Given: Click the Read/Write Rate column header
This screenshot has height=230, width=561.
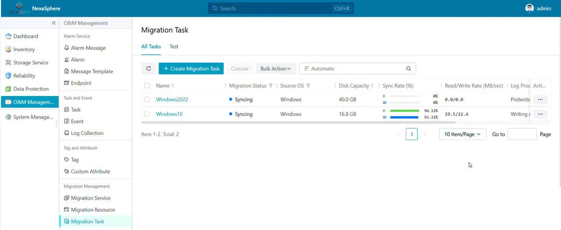Looking at the screenshot, I should point(474,86).
